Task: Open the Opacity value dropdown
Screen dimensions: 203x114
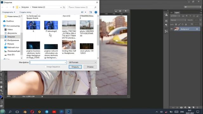Action: [200, 20]
